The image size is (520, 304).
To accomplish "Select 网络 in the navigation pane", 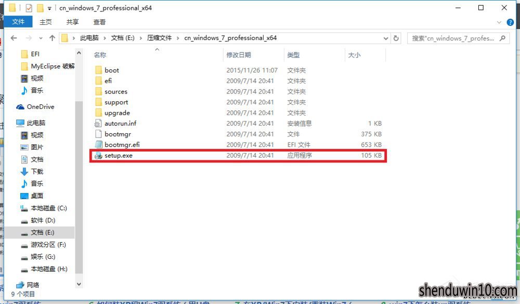I will [x=28, y=285].
